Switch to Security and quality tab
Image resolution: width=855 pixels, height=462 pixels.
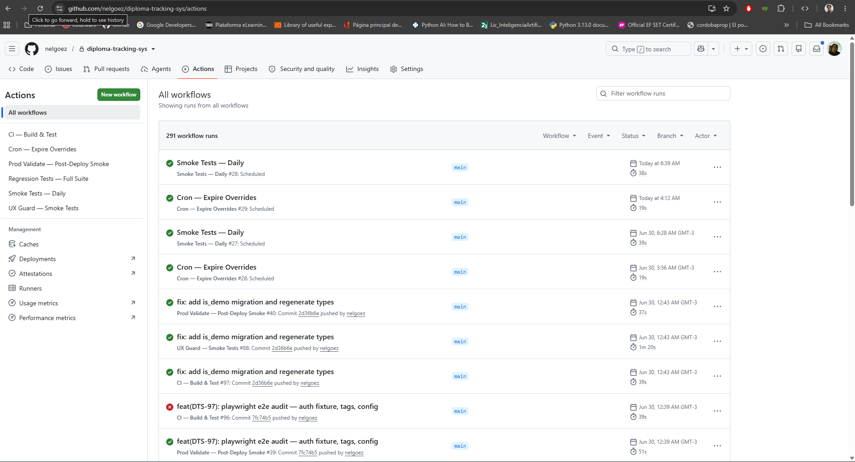point(302,69)
